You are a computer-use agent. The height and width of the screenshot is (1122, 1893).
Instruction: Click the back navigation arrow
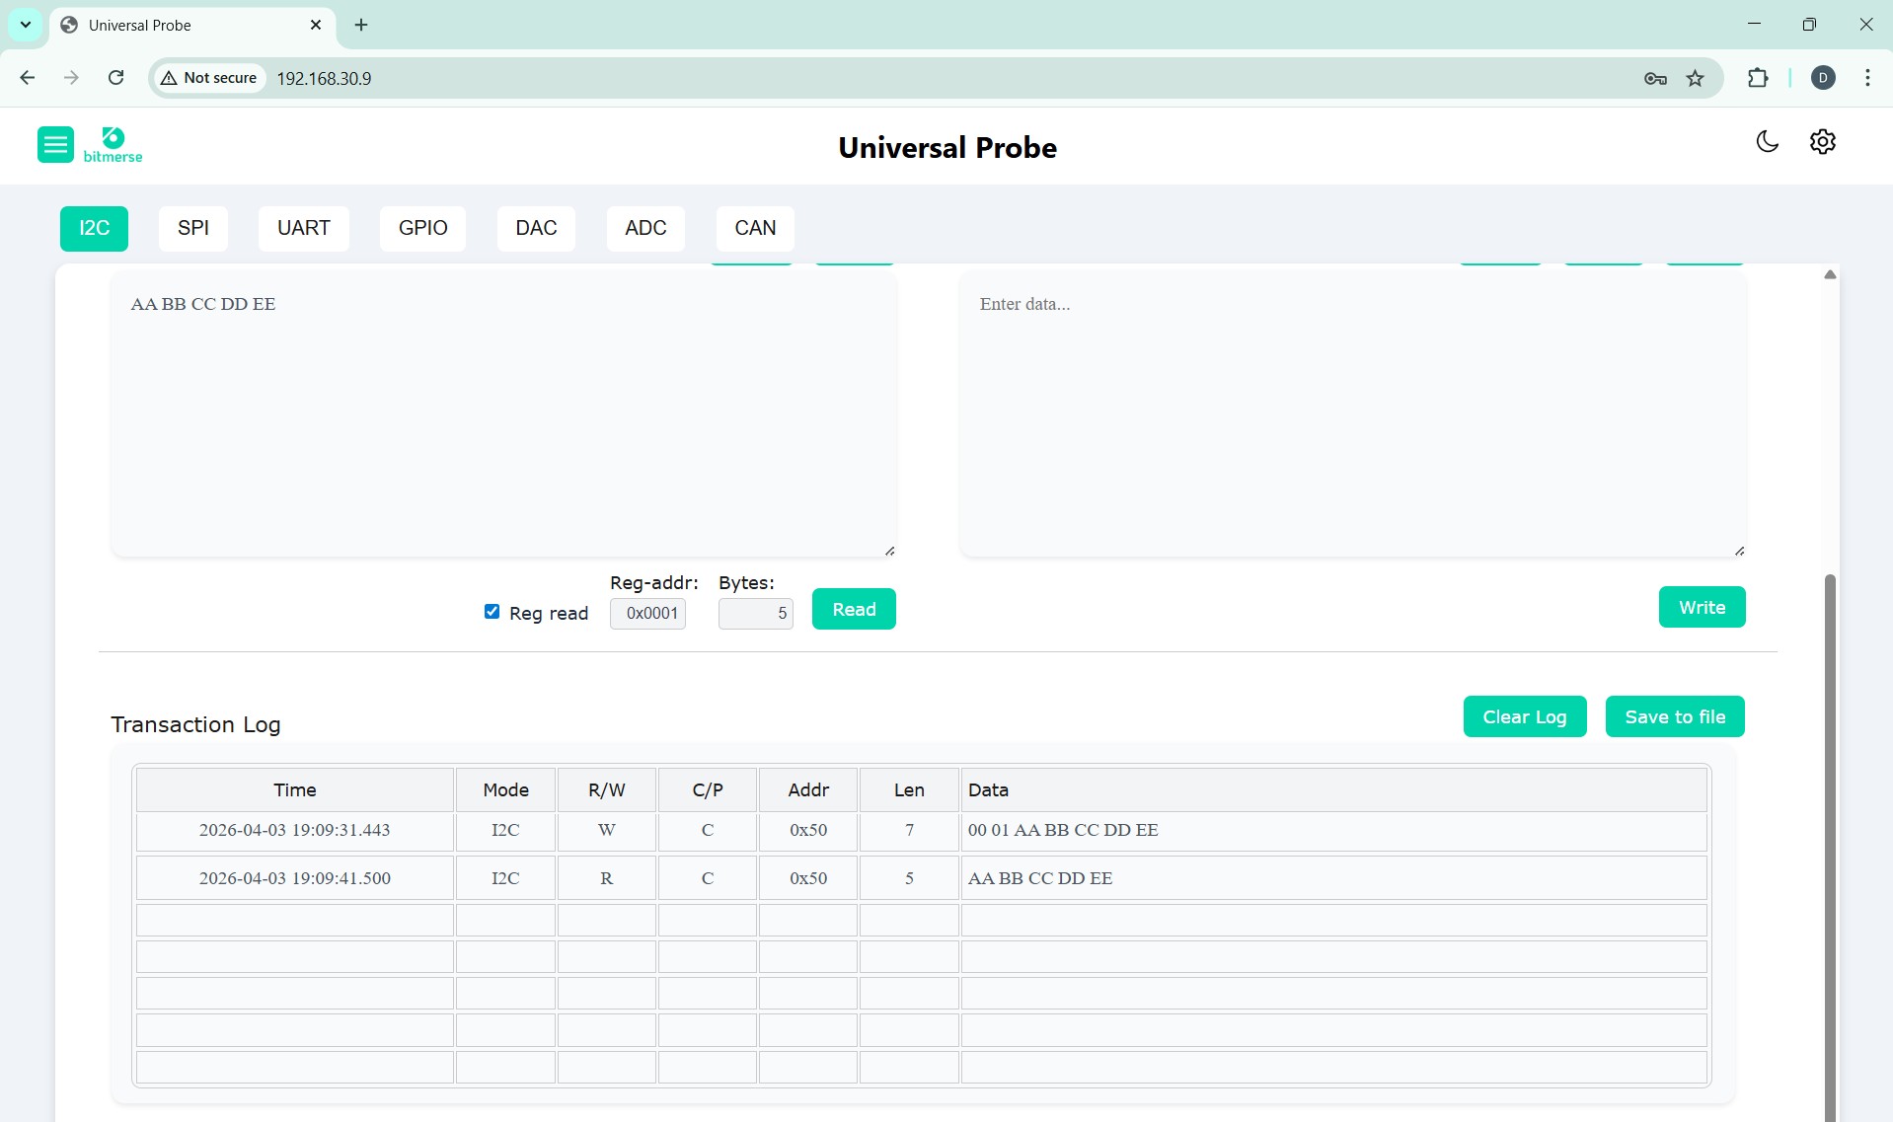(27, 78)
